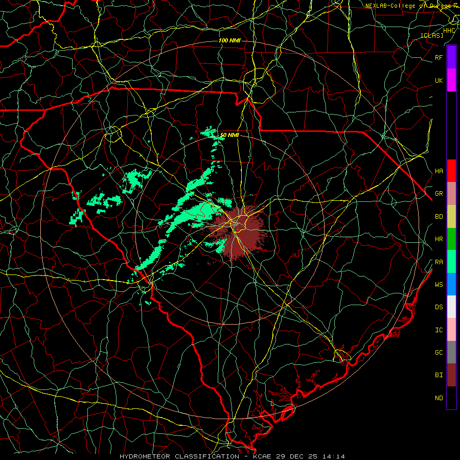This screenshot has width=460, height=460.
Task: Click the GC legend label
Action: tap(439, 352)
